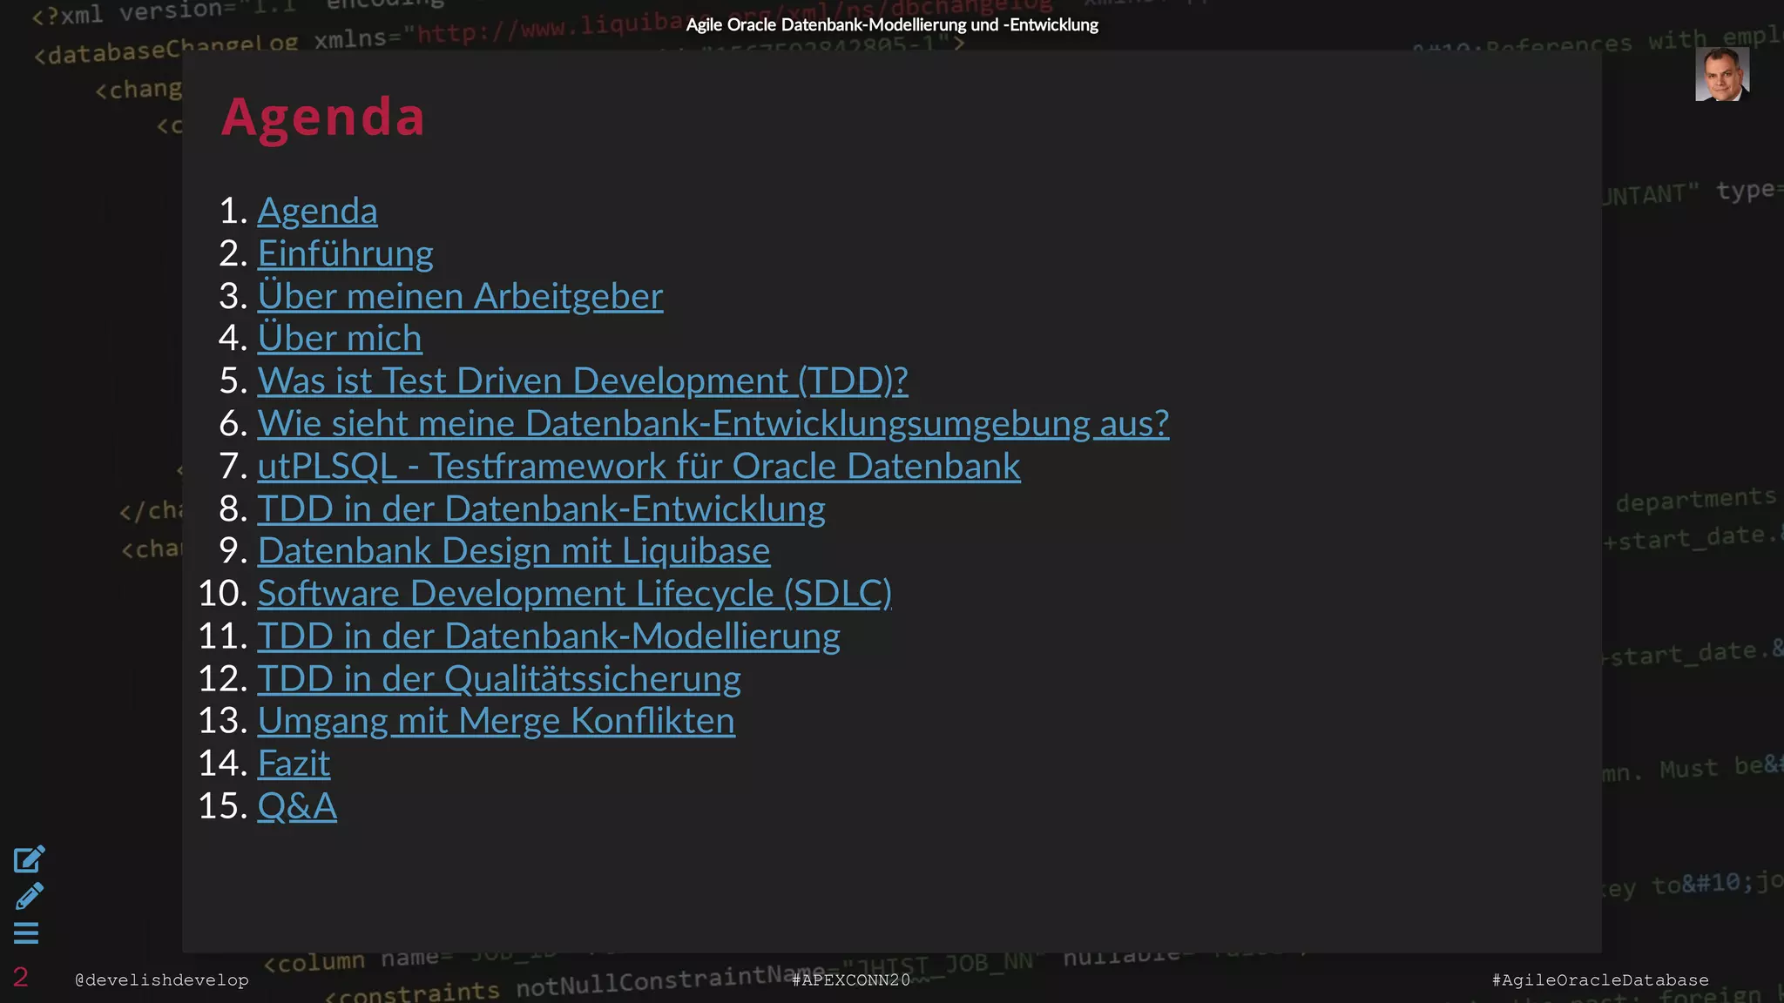Viewport: 1784px width, 1003px height.
Task: Open Software Development Lifecycle (SDLC) link
Action: [x=574, y=593]
